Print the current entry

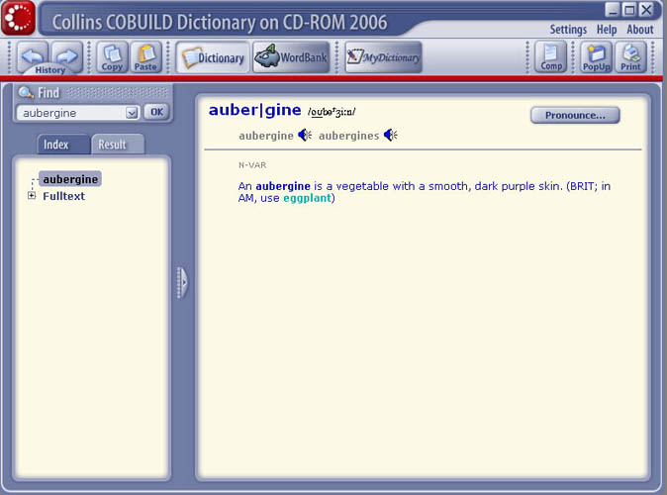click(630, 57)
